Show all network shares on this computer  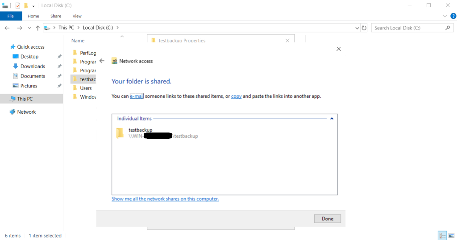coord(165,199)
